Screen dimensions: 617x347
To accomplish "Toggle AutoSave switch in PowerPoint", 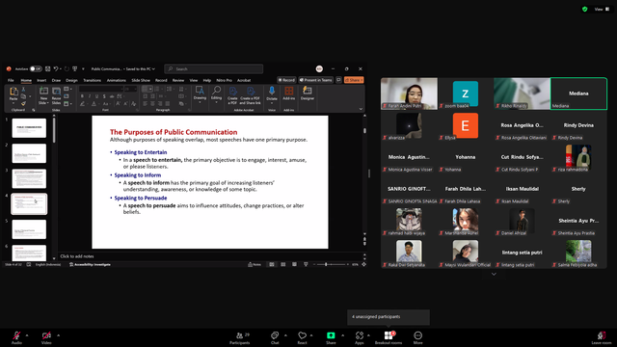I will (x=36, y=68).
